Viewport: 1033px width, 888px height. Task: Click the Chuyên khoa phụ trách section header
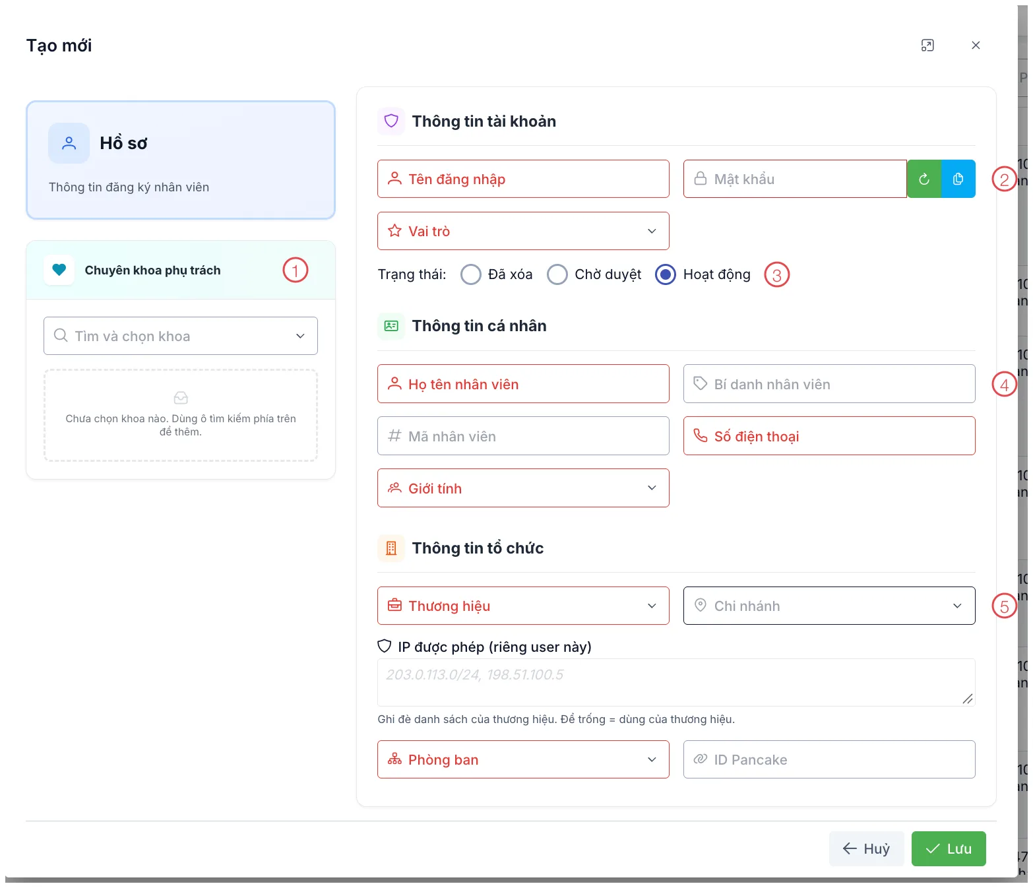(181, 270)
